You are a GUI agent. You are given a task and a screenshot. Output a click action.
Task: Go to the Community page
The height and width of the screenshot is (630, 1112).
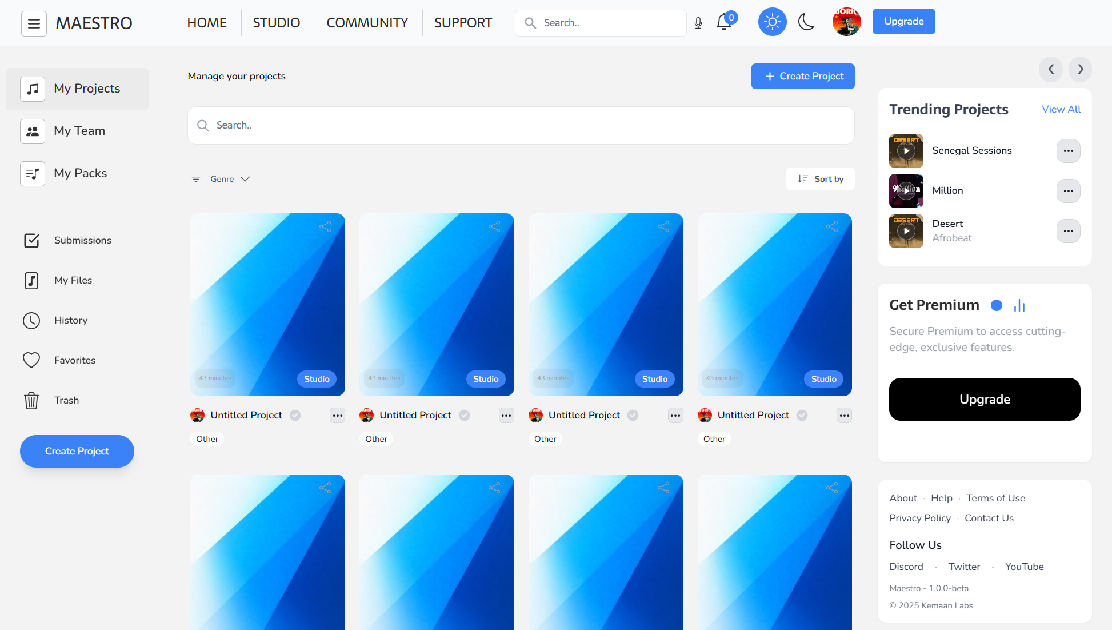[367, 22]
